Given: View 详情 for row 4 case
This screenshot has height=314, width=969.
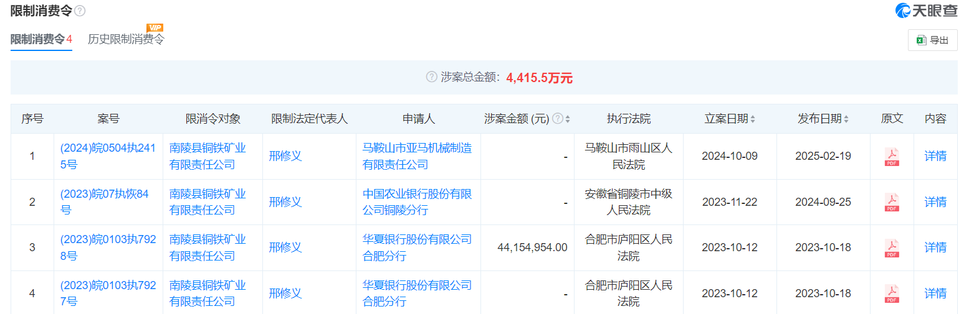Looking at the screenshot, I should pos(935,293).
